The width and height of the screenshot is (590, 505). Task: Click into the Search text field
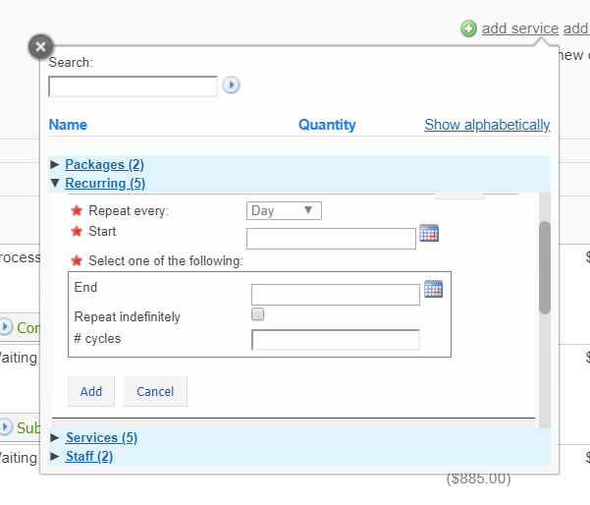point(133,86)
